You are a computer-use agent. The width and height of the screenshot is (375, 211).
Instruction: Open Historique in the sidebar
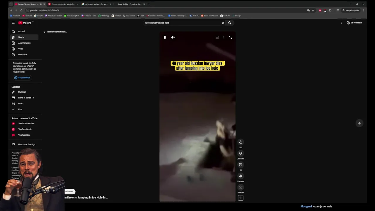pos(24,55)
